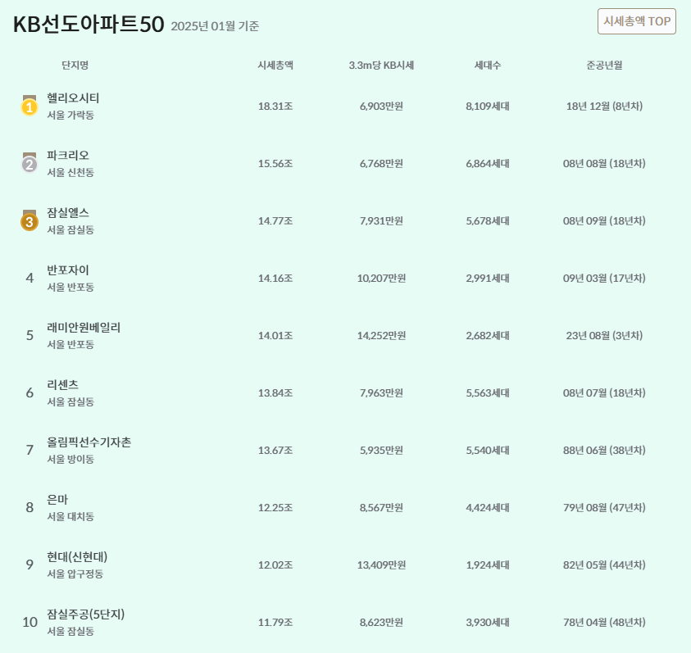Viewport: 691px width, 653px height.
Task: Click the 시세총액 column header
Action: click(275, 66)
